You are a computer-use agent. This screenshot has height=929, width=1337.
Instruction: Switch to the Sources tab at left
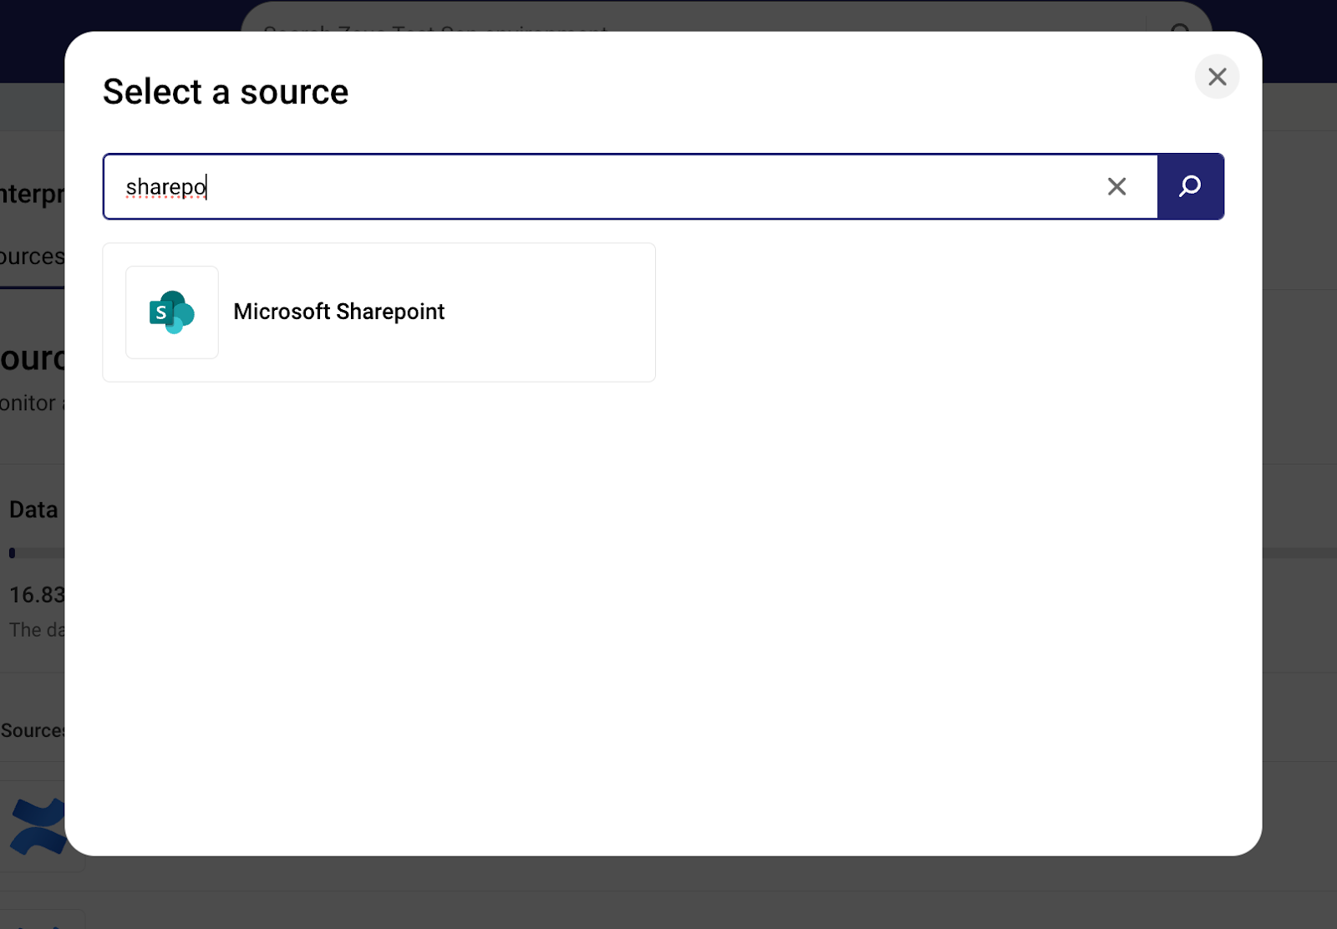(32, 257)
